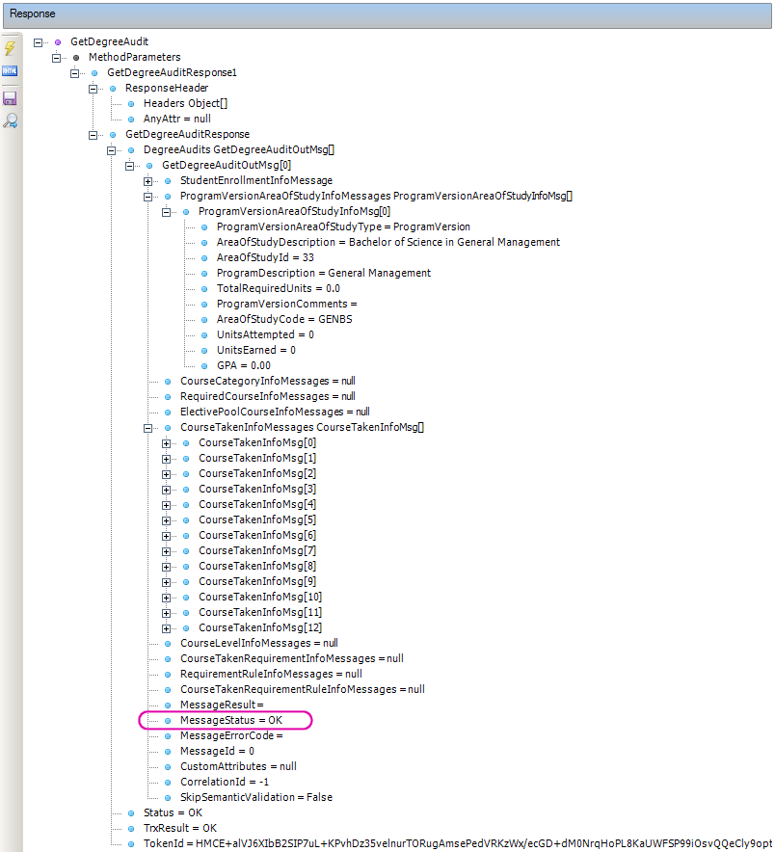Expand CourseTakenInfoMsg[7]

[x=167, y=551]
